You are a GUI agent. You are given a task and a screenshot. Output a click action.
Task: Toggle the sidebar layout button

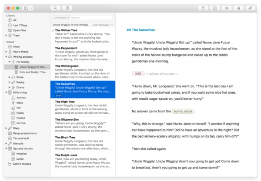coord(26,8)
